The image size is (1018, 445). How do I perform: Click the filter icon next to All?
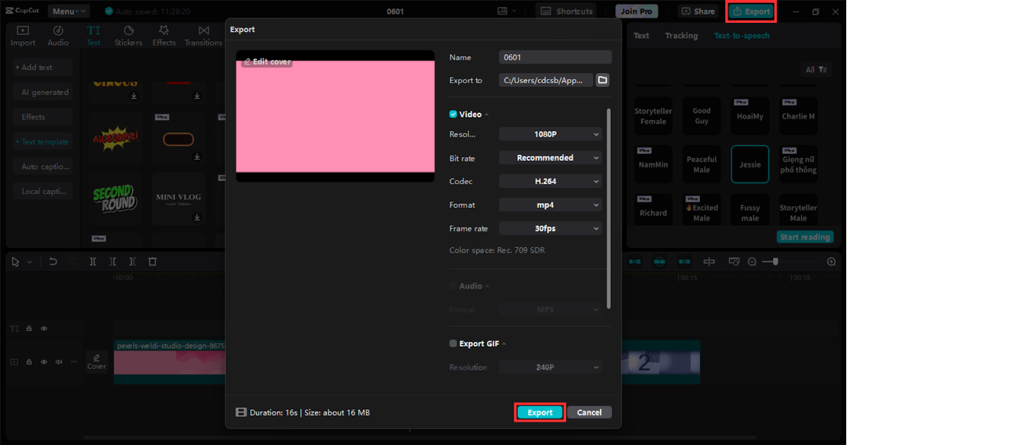tap(823, 69)
